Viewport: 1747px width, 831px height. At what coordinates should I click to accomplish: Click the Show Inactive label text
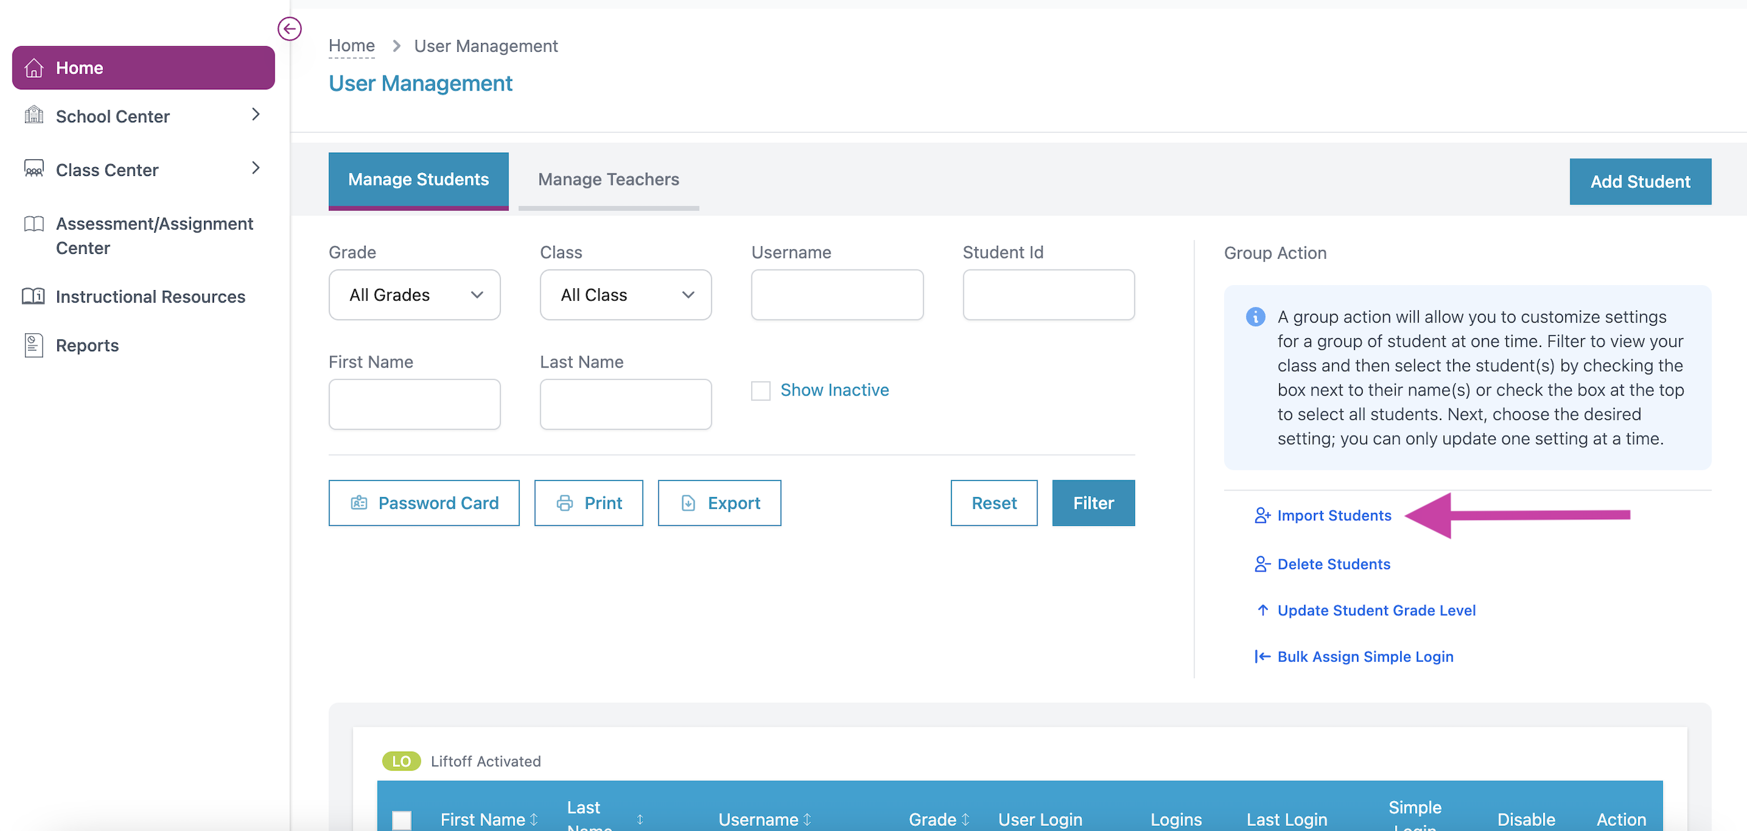coord(834,390)
